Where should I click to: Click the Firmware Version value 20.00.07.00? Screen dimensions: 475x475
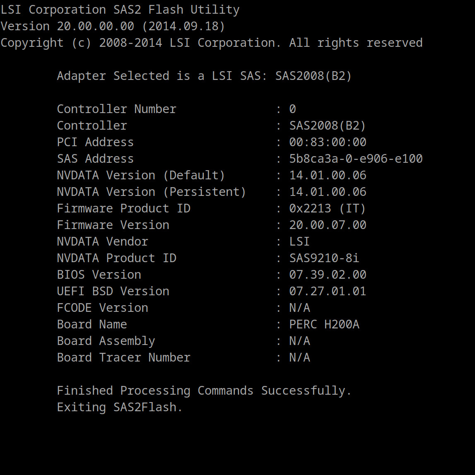328,225
